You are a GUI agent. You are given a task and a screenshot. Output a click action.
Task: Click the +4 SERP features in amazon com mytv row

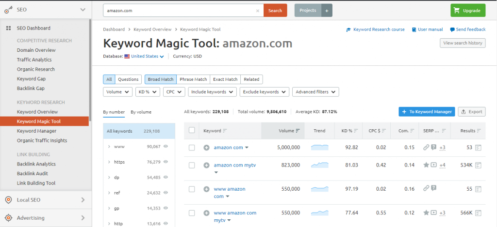[443, 165]
